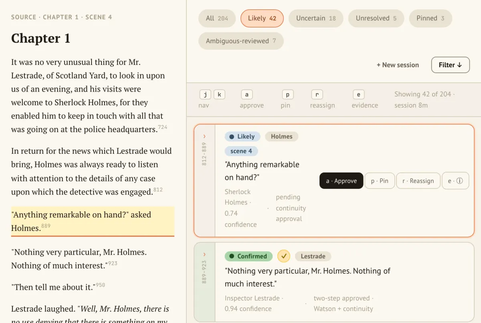Select the Lestrade card quote text
481x323 pixels.
(307, 277)
